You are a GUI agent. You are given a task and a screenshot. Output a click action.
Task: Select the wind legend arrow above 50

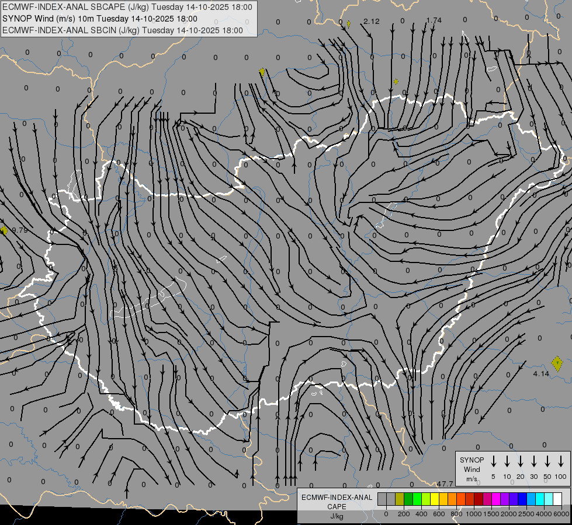[547, 461]
